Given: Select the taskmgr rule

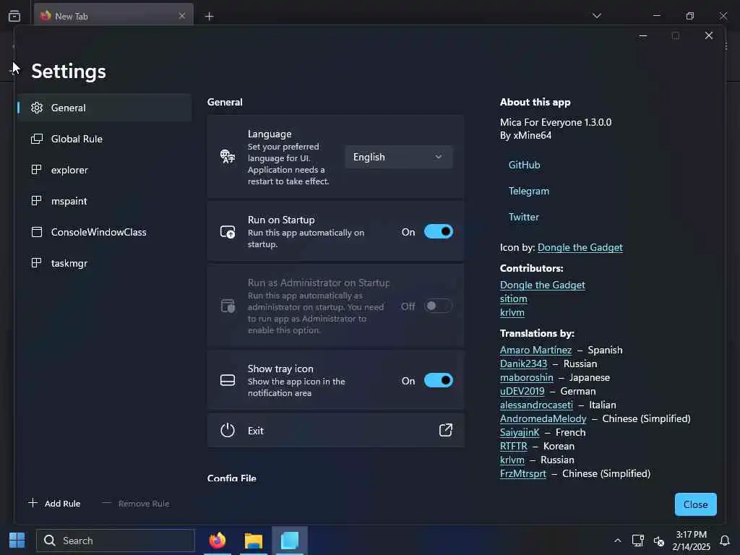Looking at the screenshot, I should pyautogui.click(x=105, y=263).
